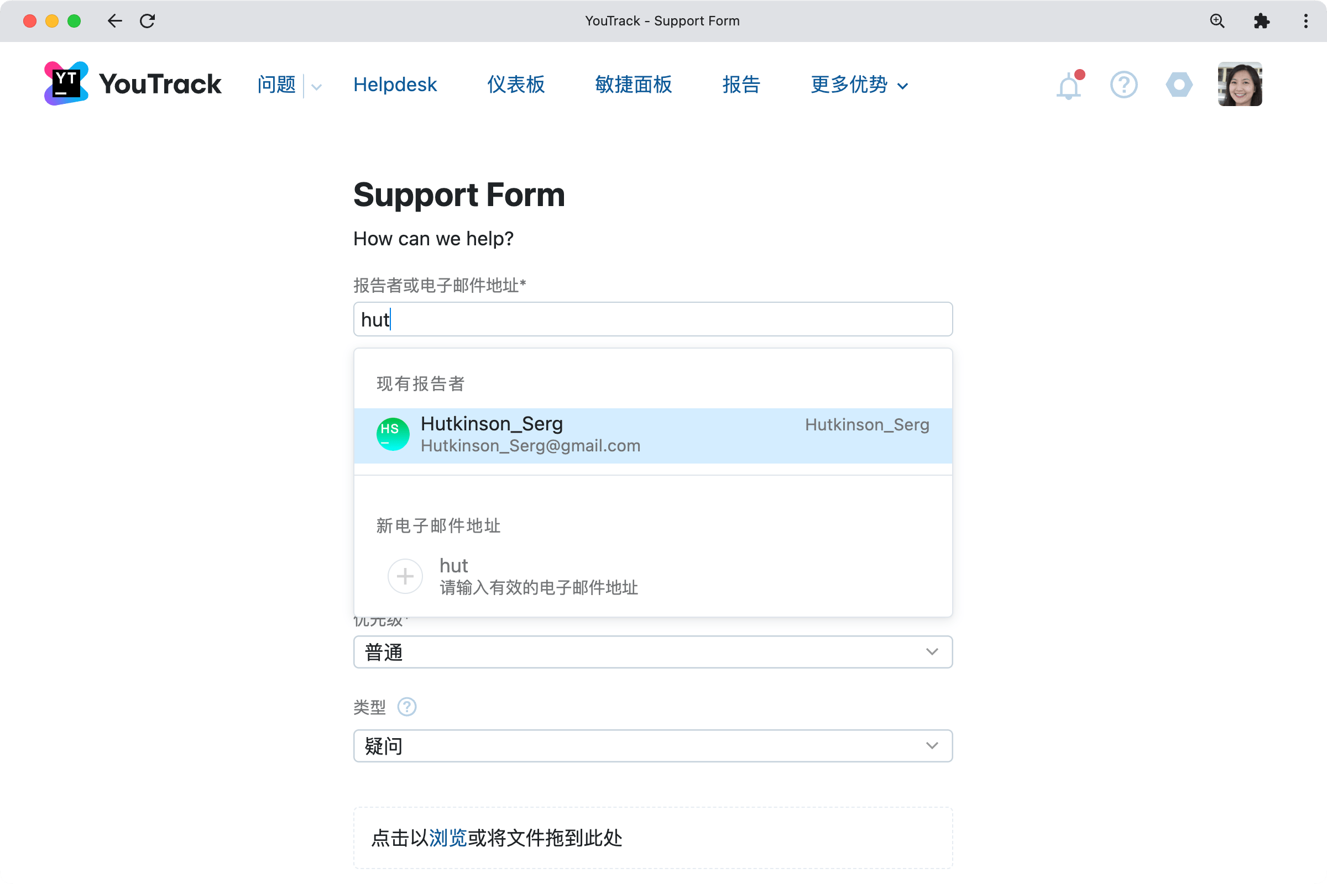Click the user profile avatar
This screenshot has width=1327, height=884.
coord(1240,84)
